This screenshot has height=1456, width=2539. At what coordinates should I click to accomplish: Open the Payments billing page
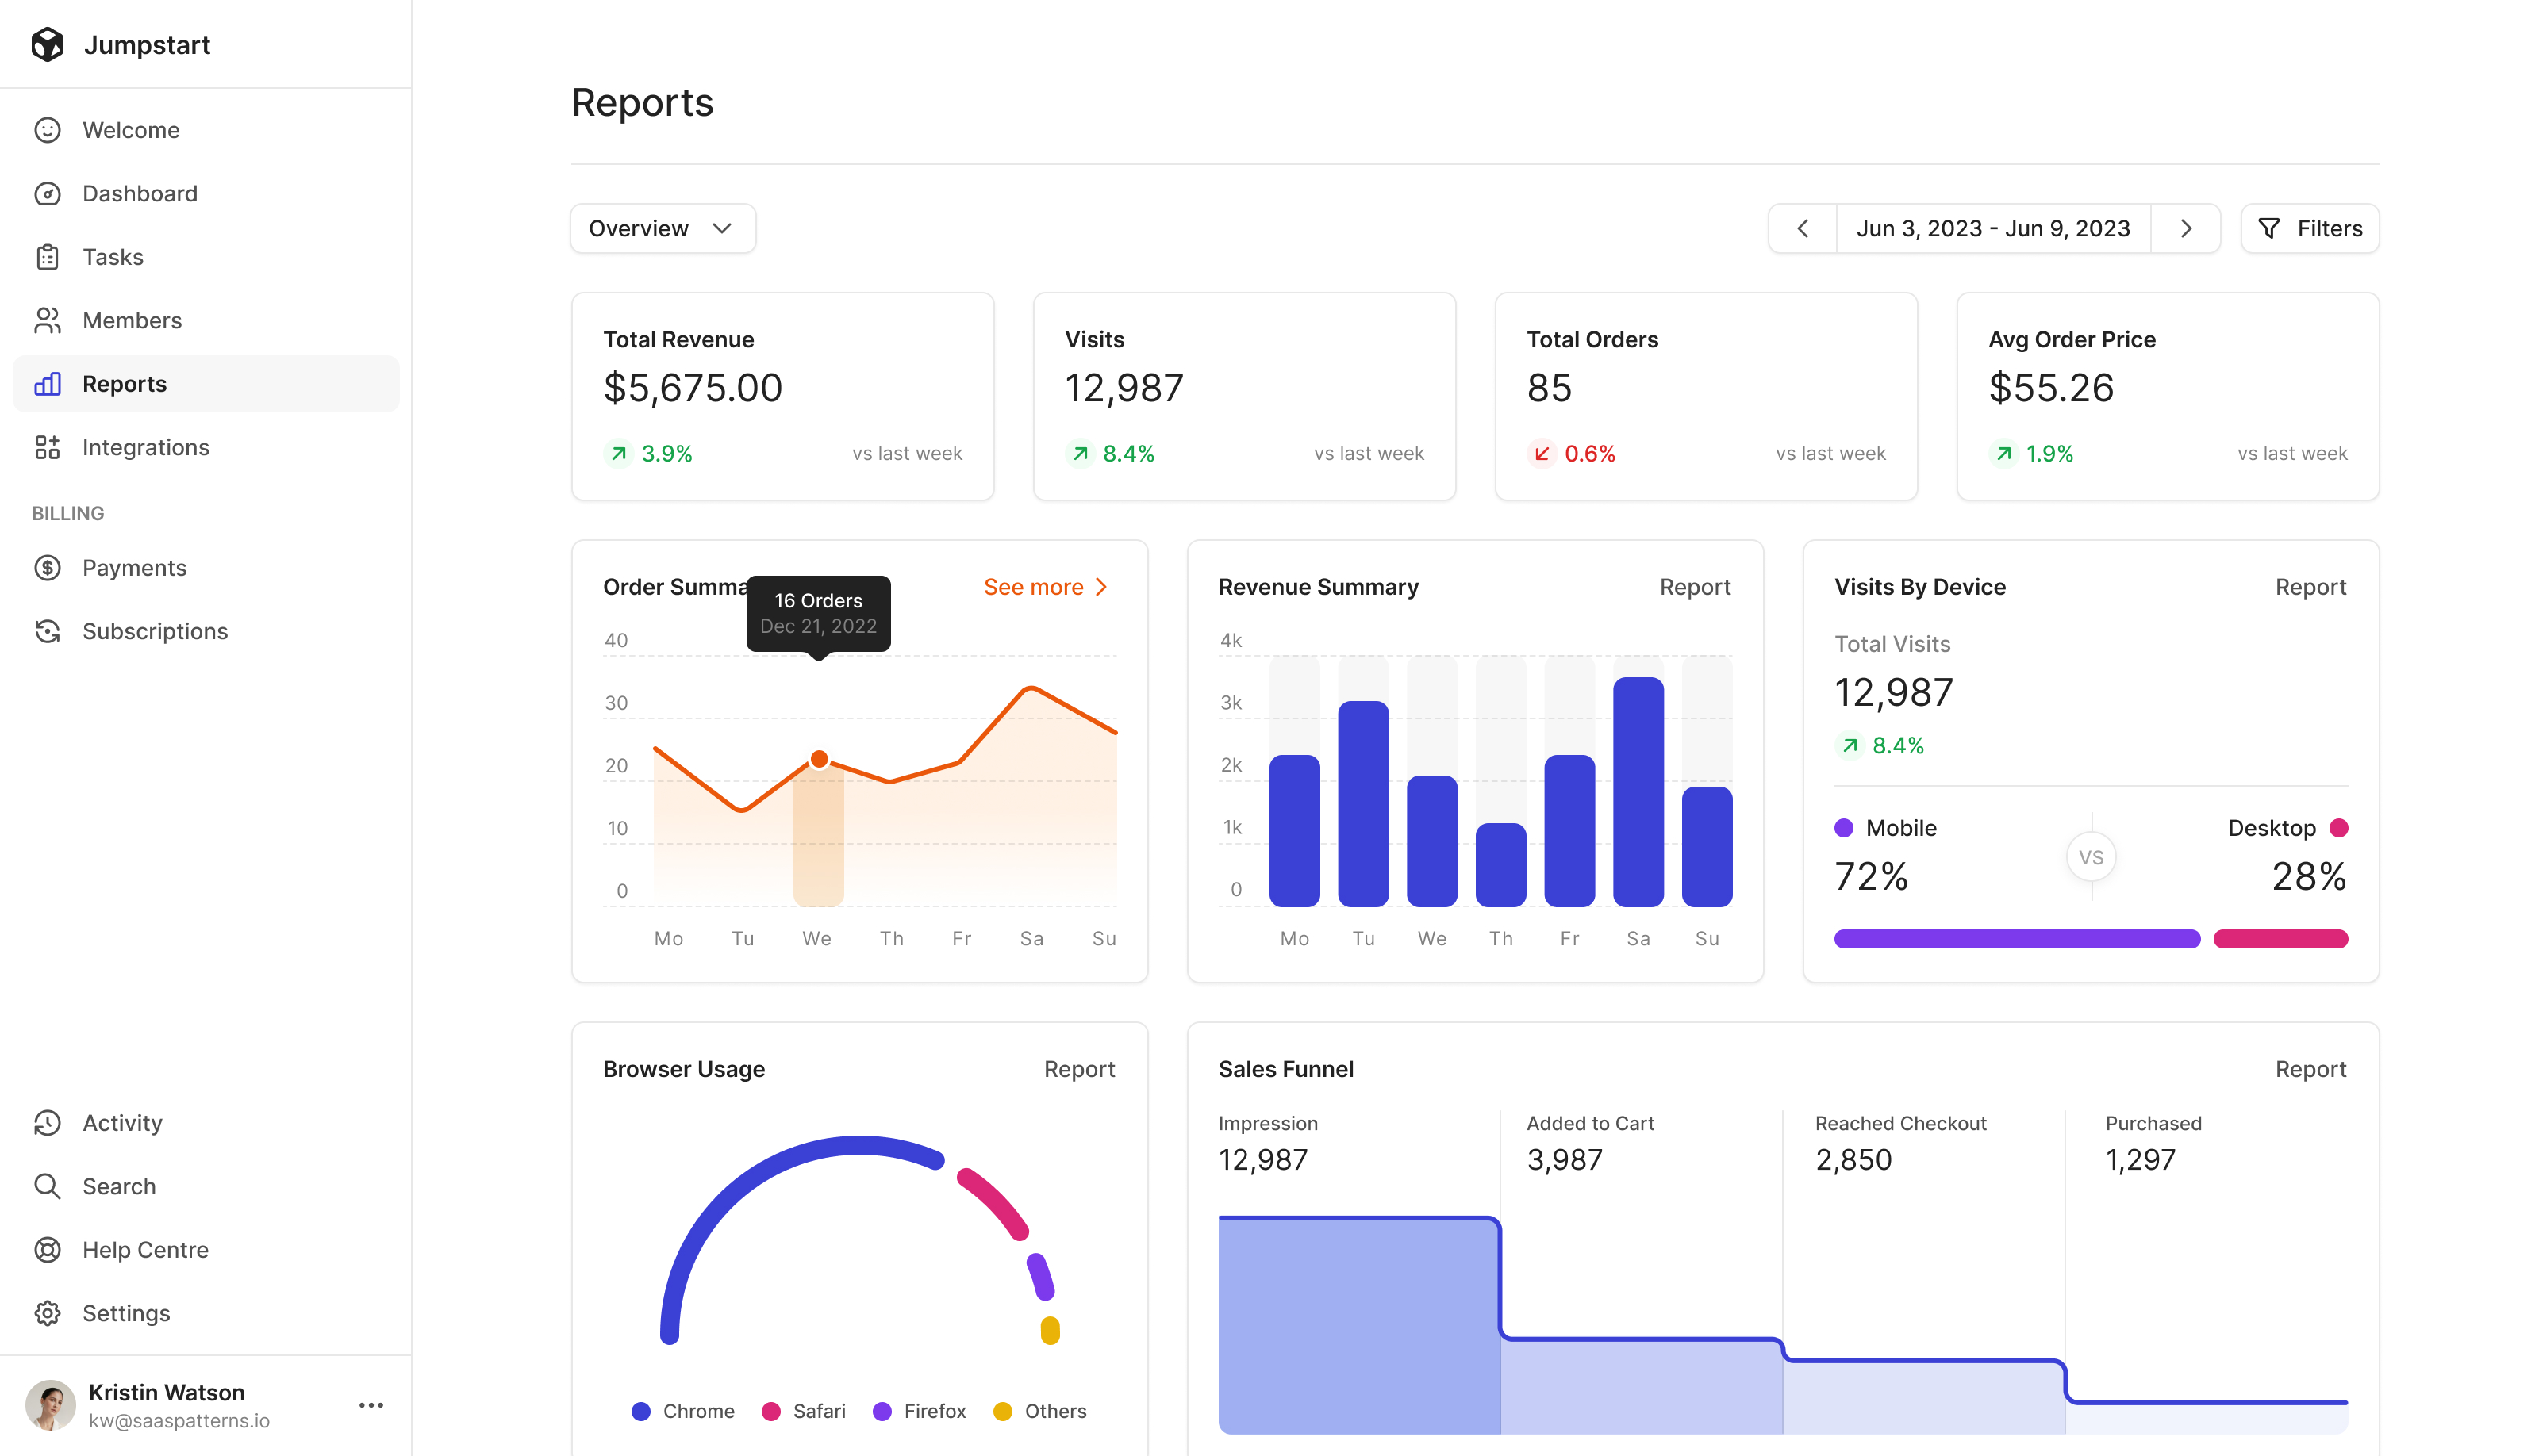206,568
